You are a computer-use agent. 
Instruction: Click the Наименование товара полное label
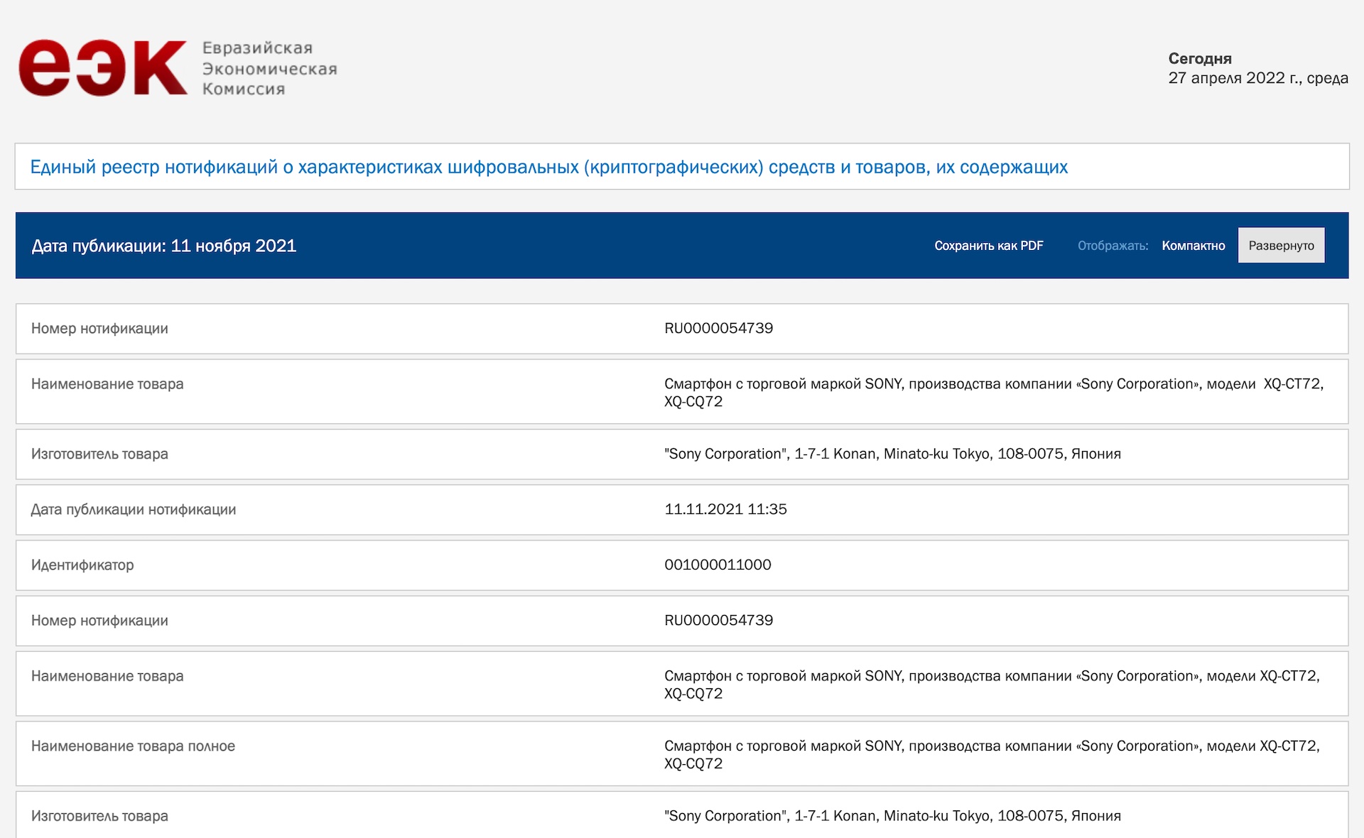(x=133, y=746)
